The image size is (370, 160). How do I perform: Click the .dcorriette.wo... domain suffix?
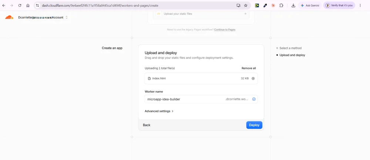pos(237,99)
